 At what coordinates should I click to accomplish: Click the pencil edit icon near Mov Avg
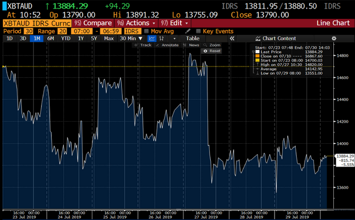[x=187, y=31]
